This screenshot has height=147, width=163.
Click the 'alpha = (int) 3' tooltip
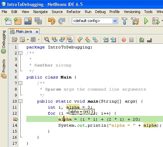click(81, 112)
